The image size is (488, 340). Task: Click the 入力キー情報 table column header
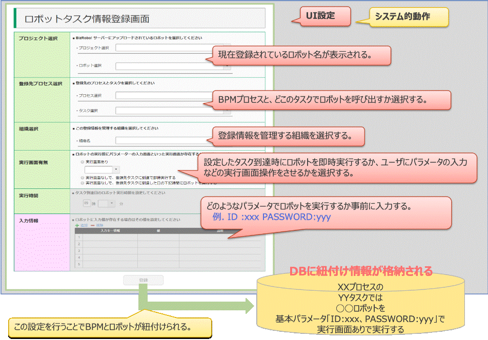point(110,231)
